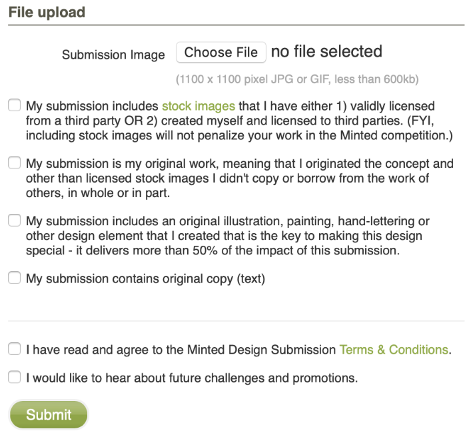Tick the original work checkbox
Image resolution: width=469 pixels, height=441 pixels.
tap(15, 163)
